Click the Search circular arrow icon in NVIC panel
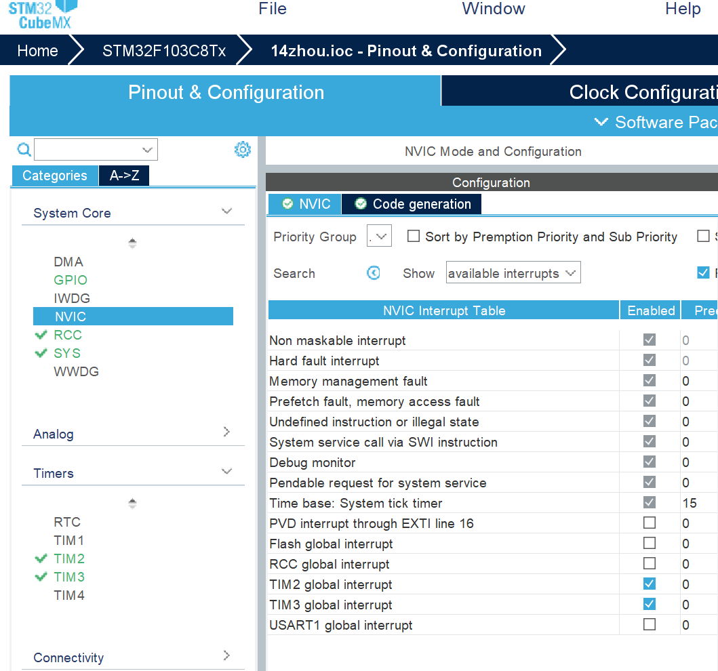This screenshot has width=718, height=671. (374, 272)
